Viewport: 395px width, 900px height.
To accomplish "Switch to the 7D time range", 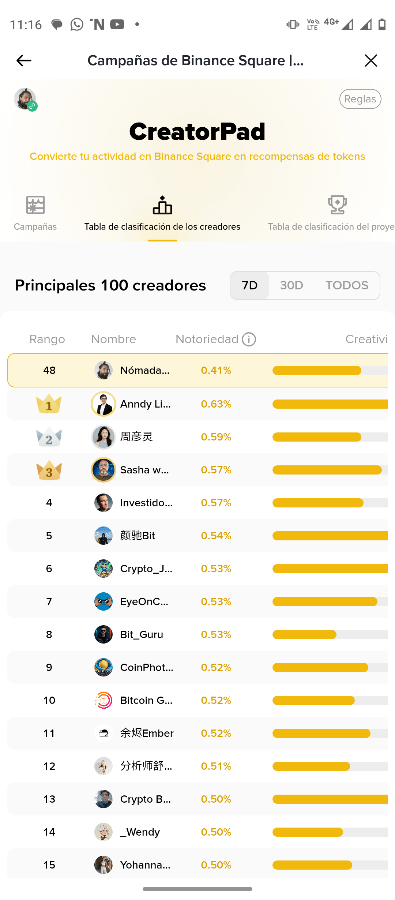I will click(x=250, y=285).
